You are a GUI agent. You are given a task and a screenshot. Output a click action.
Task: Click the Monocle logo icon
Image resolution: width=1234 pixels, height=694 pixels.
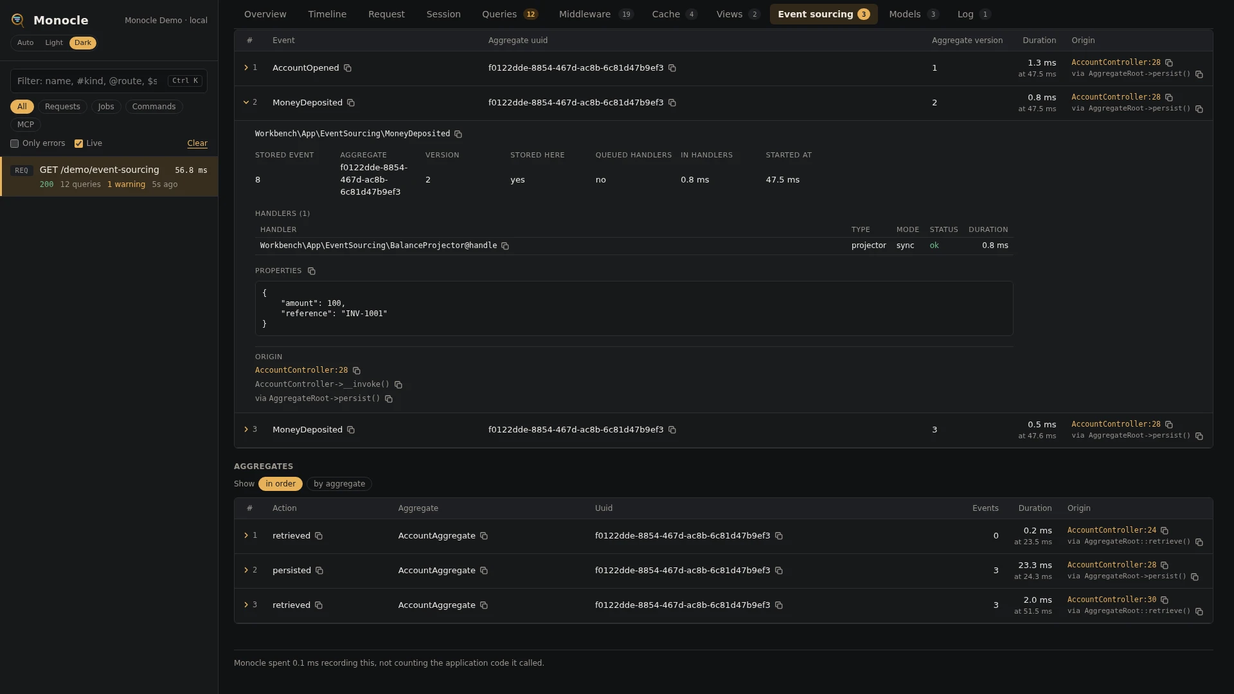point(18,21)
